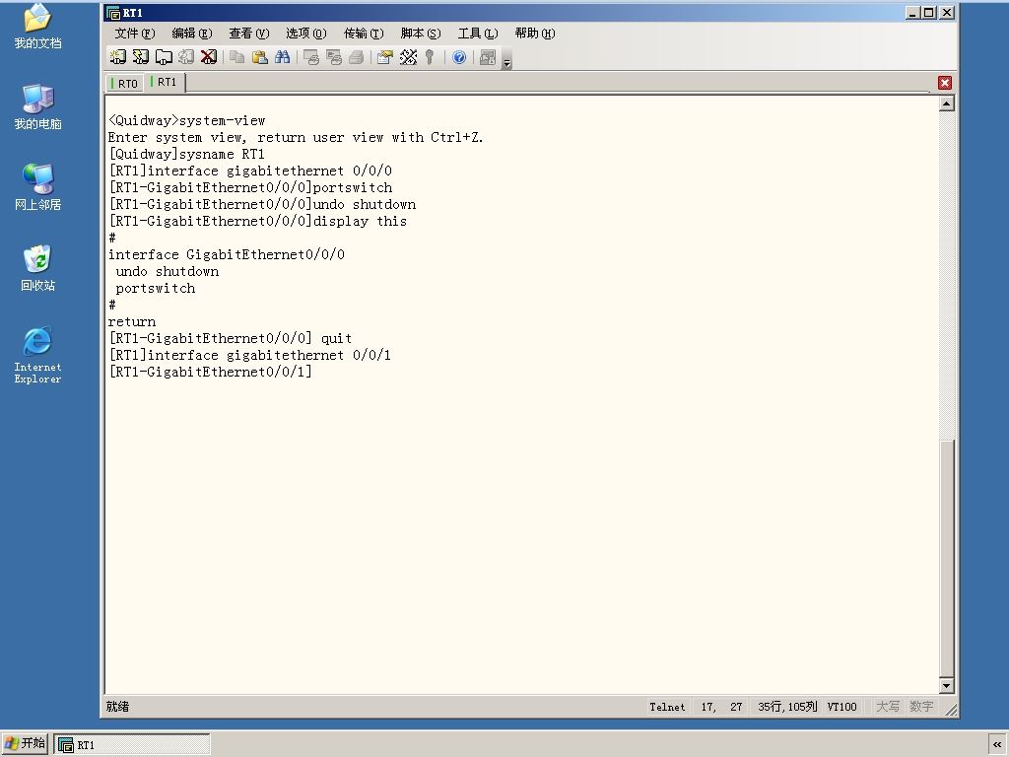The image size is (1009, 757).
Task: Click the 开始 Start button
Action: (x=25, y=743)
